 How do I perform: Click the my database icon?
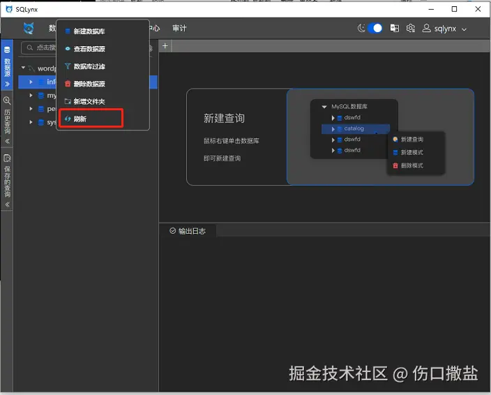[40, 95]
